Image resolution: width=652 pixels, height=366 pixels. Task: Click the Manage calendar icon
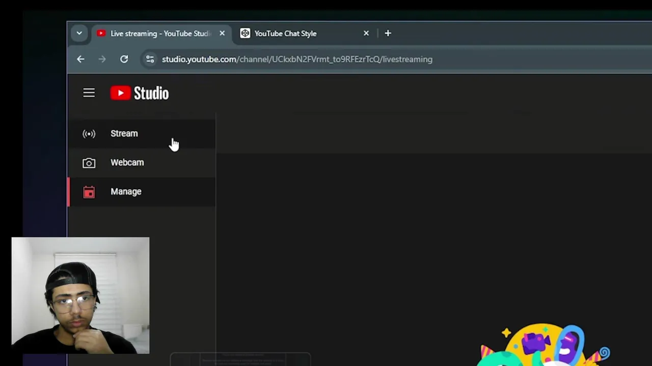coord(89,192)
